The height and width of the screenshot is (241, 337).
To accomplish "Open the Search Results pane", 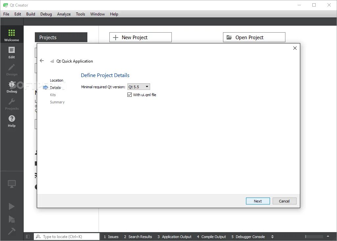I will (138, 236).
